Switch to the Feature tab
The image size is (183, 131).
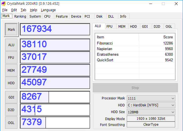(x=62, y=16)
